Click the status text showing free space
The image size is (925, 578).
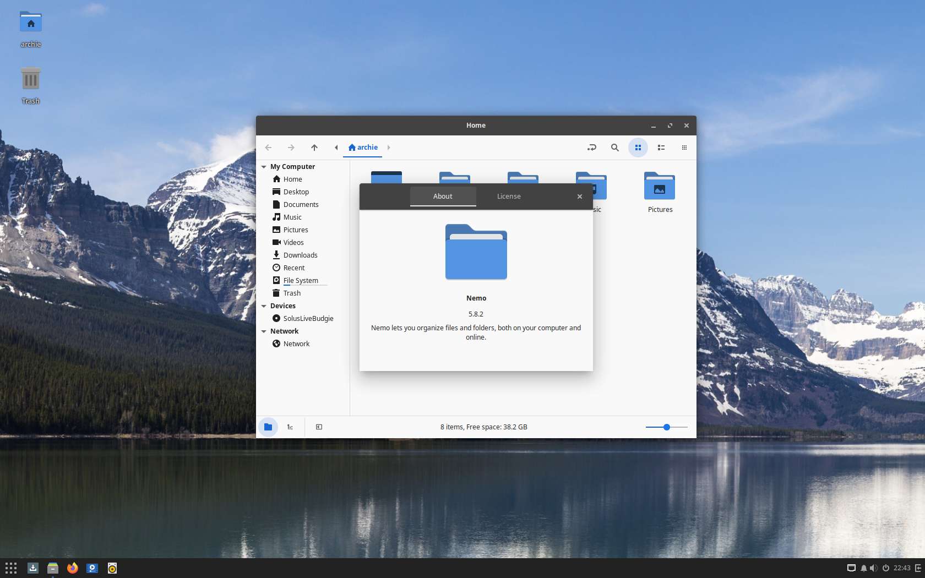484,427
